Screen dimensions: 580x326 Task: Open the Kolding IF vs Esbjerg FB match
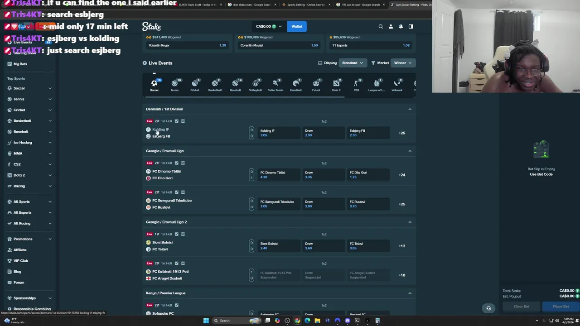161,133
